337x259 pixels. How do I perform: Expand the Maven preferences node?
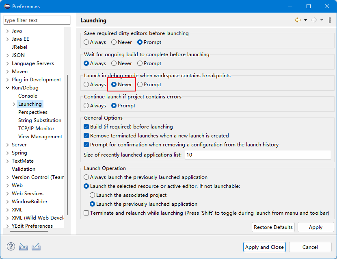[8, 72]
